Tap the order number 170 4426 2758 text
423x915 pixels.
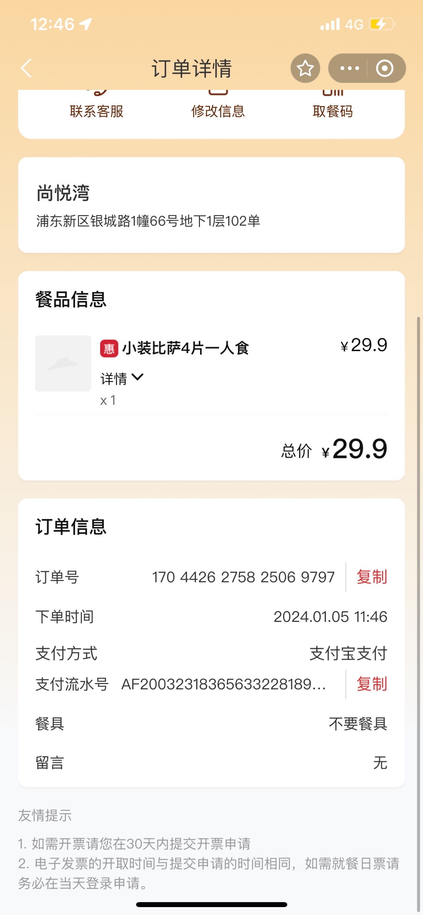[x=243, y=577]
